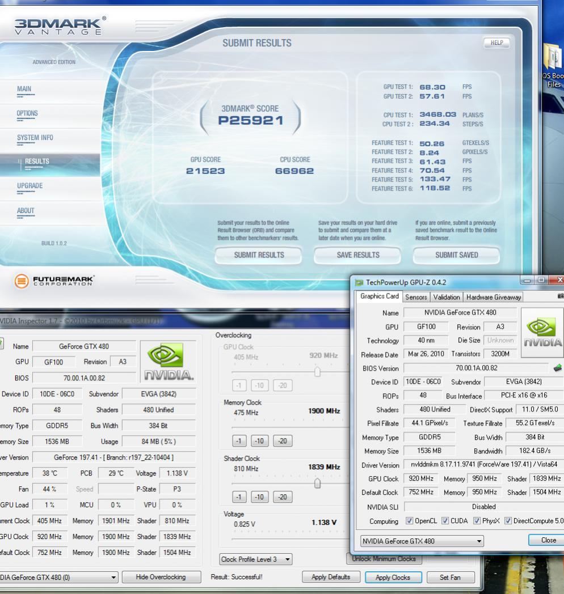
Task: Click the 3DMark score P25921
Action: (x=250, y=121)
